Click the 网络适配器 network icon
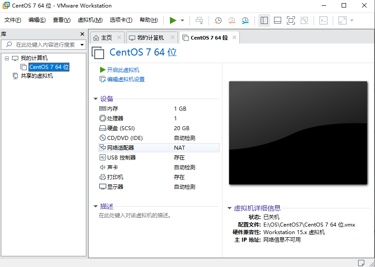Image resolution: width=375 pixels, height=267 pixels. (x=103, y=147)
